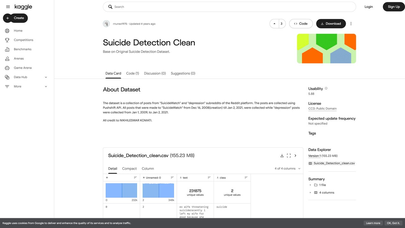Click the dataset cover thumbnail image

(x=327, y=48)
